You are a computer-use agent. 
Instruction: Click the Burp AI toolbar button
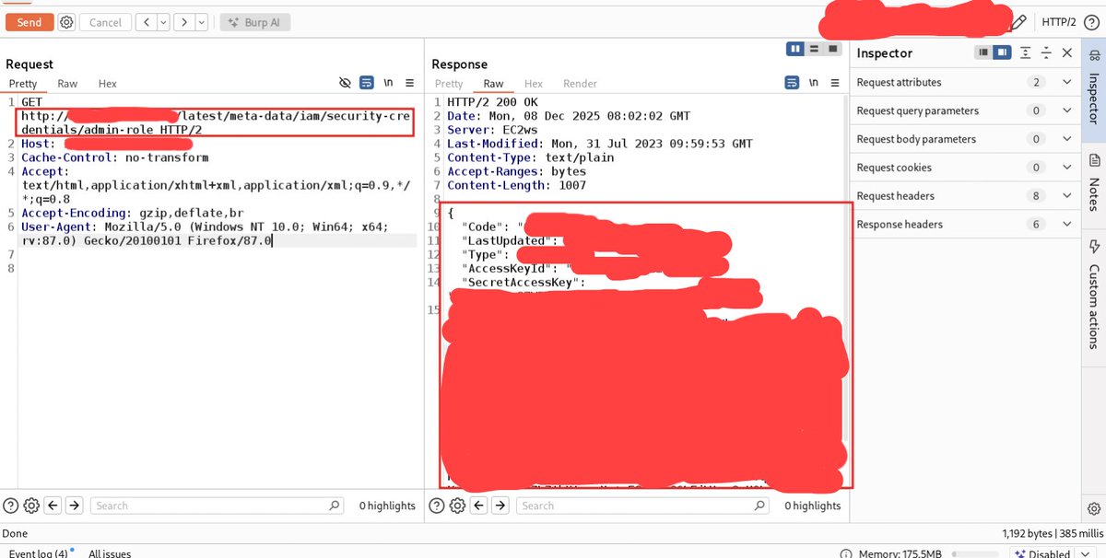pos(254,21)
